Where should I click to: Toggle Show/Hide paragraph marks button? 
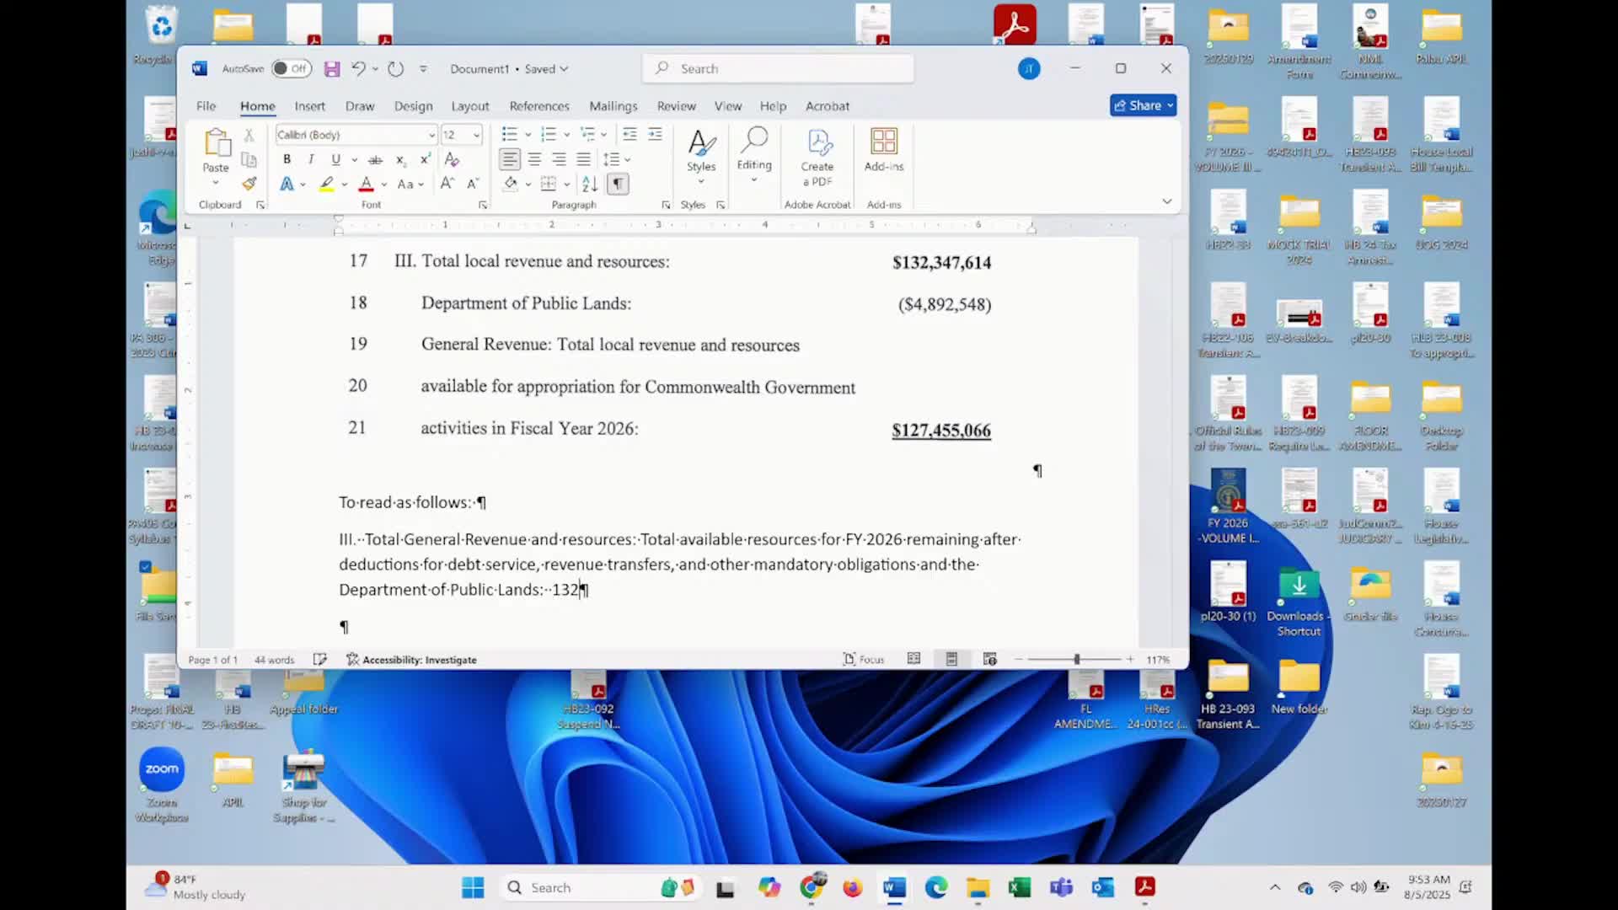click(618, 184)
